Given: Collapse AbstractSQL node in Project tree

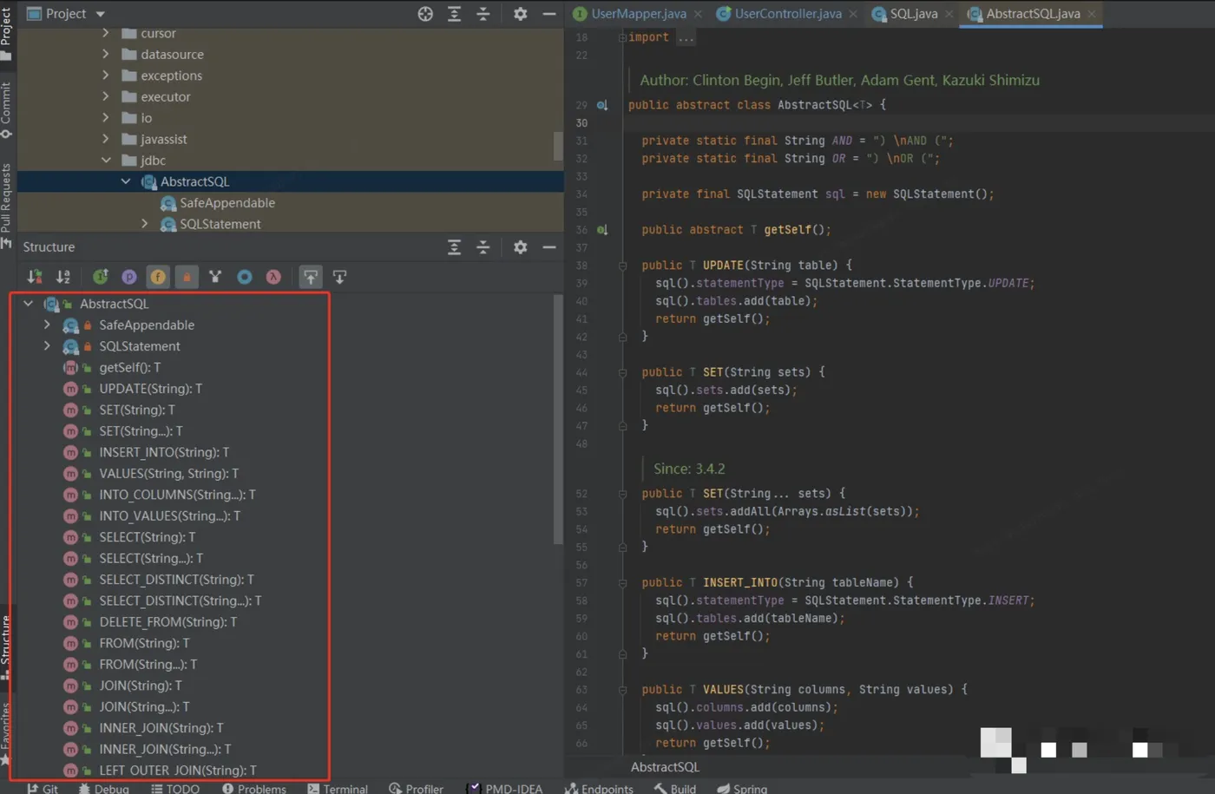Looking at the screenshot, I should (126, 181).
